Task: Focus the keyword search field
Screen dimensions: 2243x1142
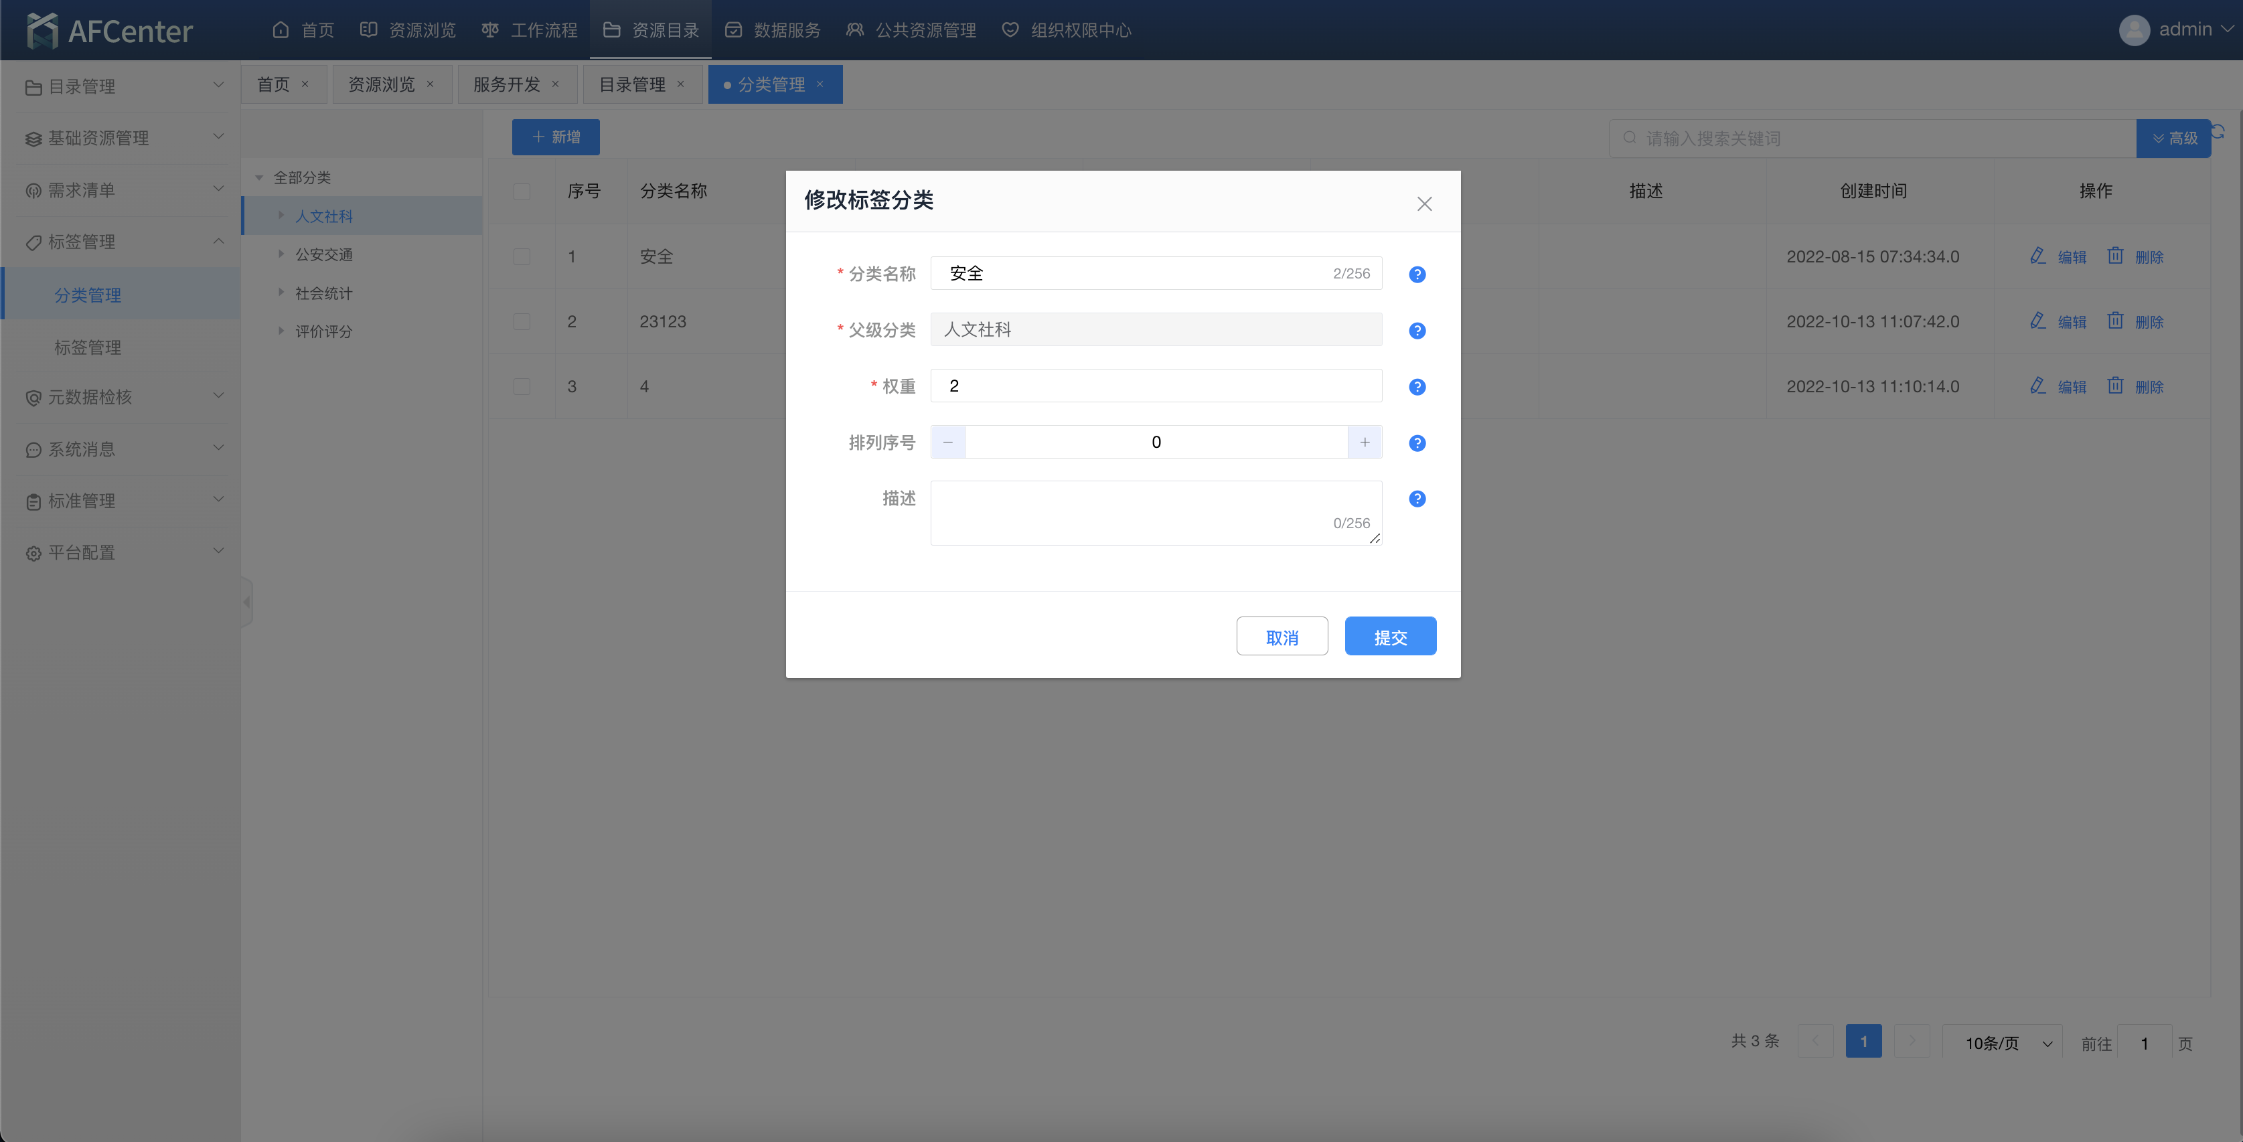Action: (x=1872, y=139)
